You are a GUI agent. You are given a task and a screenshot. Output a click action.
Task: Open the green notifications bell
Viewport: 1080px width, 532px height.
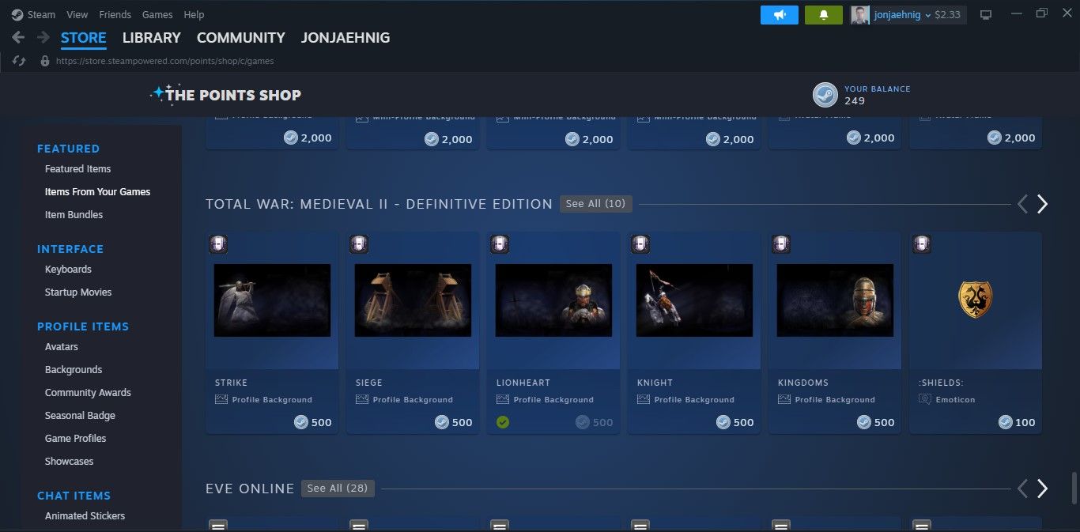click(823, 14)
